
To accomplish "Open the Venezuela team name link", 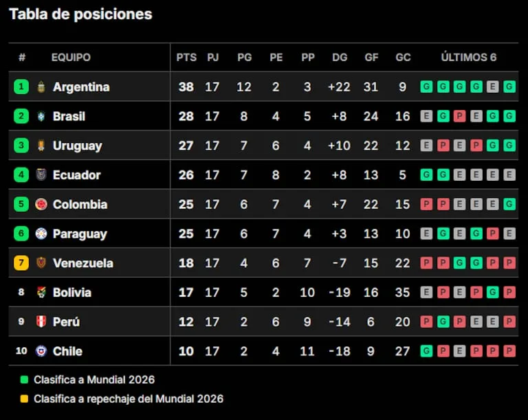I will point(82,263).
